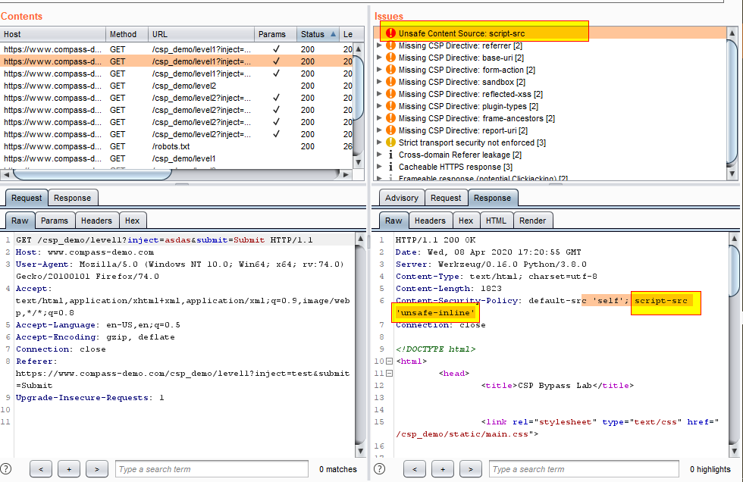Expand the Missing CSP Directive: base-uri issue

(379, 58)
